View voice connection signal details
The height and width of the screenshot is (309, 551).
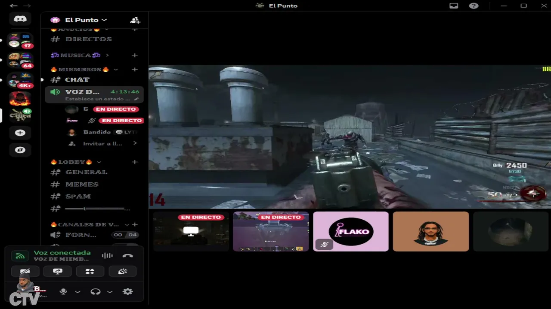pyautogui.click(x=20, y=256)
